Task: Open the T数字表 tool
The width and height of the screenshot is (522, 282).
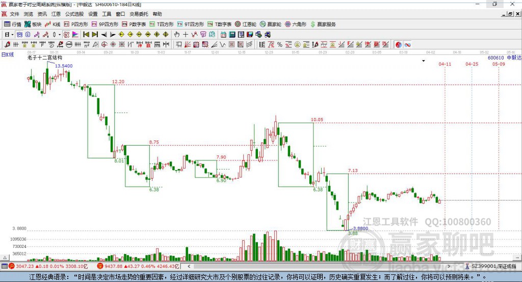Action: point(219,24)
